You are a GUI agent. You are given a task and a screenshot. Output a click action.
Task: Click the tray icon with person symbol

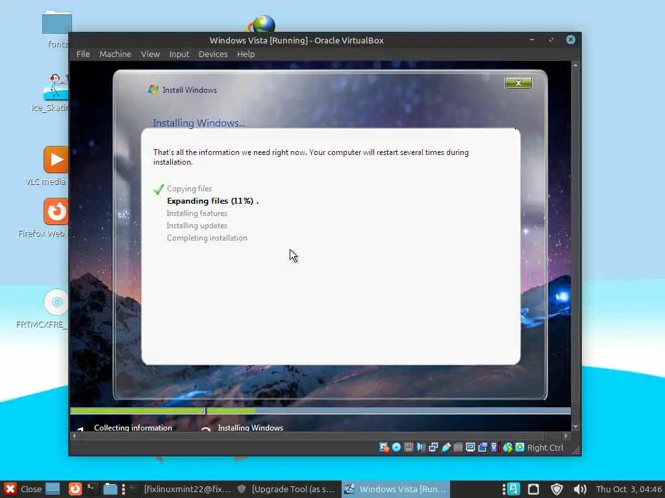point(514,489)
